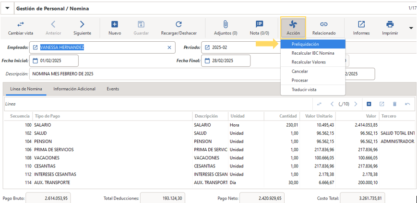The height and width of the screenshot is (203, 417).
Task: Click value 2.414.053,85 in Valor column
Action: click(x=366, y=125)
